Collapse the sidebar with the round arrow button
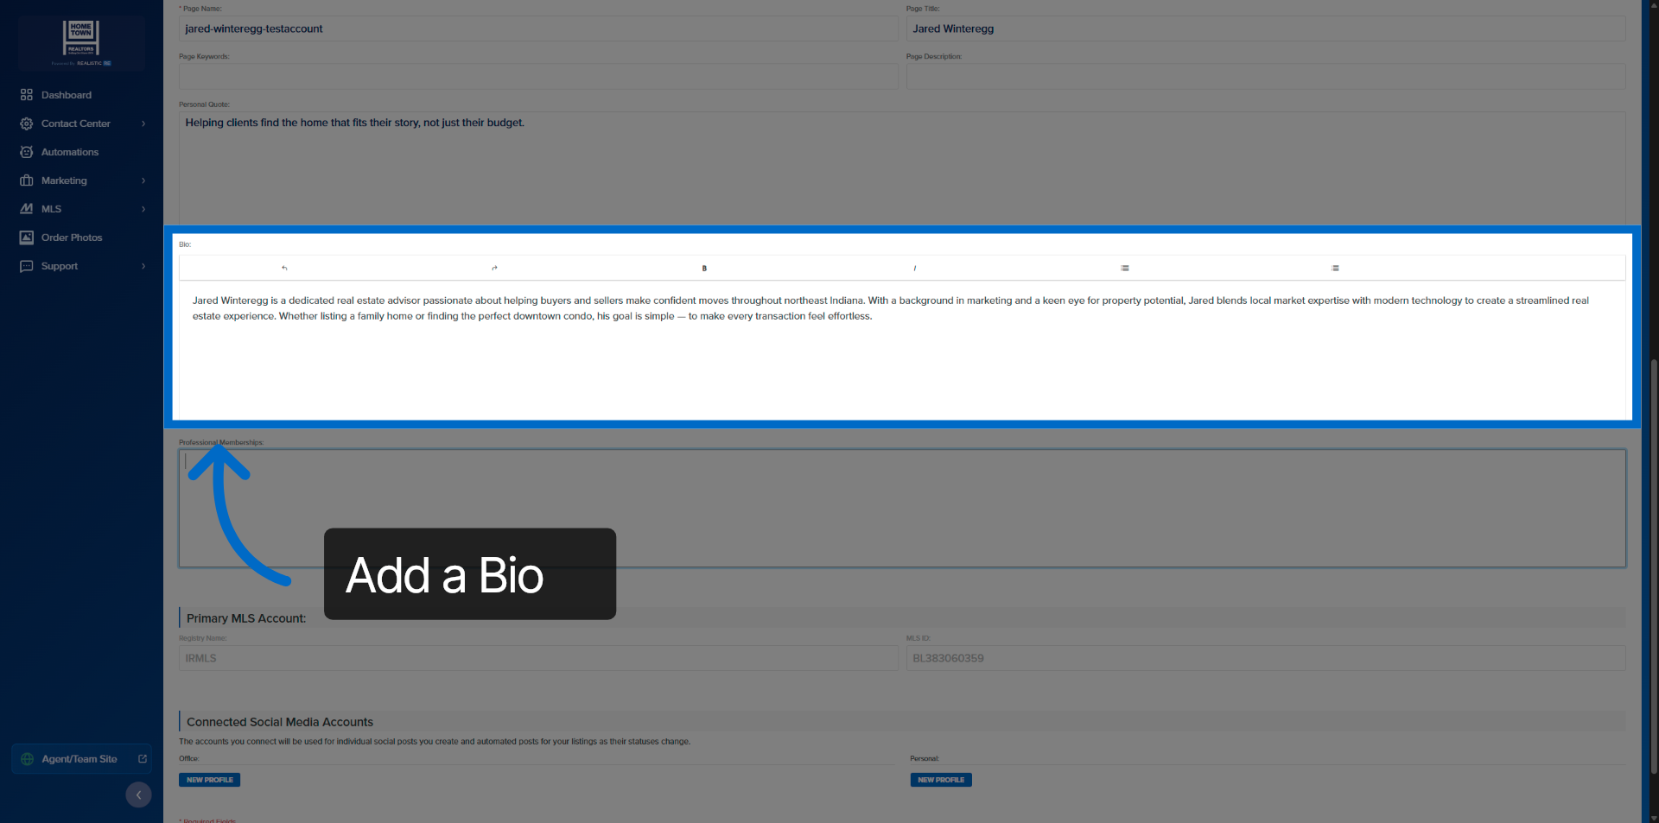The width and height of the screenshot is (1659, 823). pos(138,795)
